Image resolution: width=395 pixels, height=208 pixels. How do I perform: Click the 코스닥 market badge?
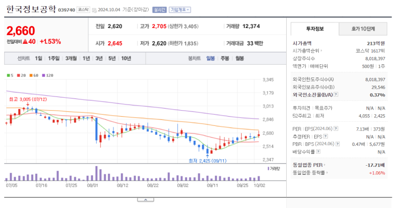[x=83, y=10]
